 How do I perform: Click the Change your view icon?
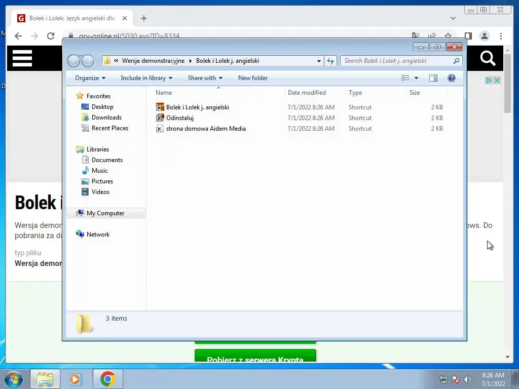pos(405,78)
